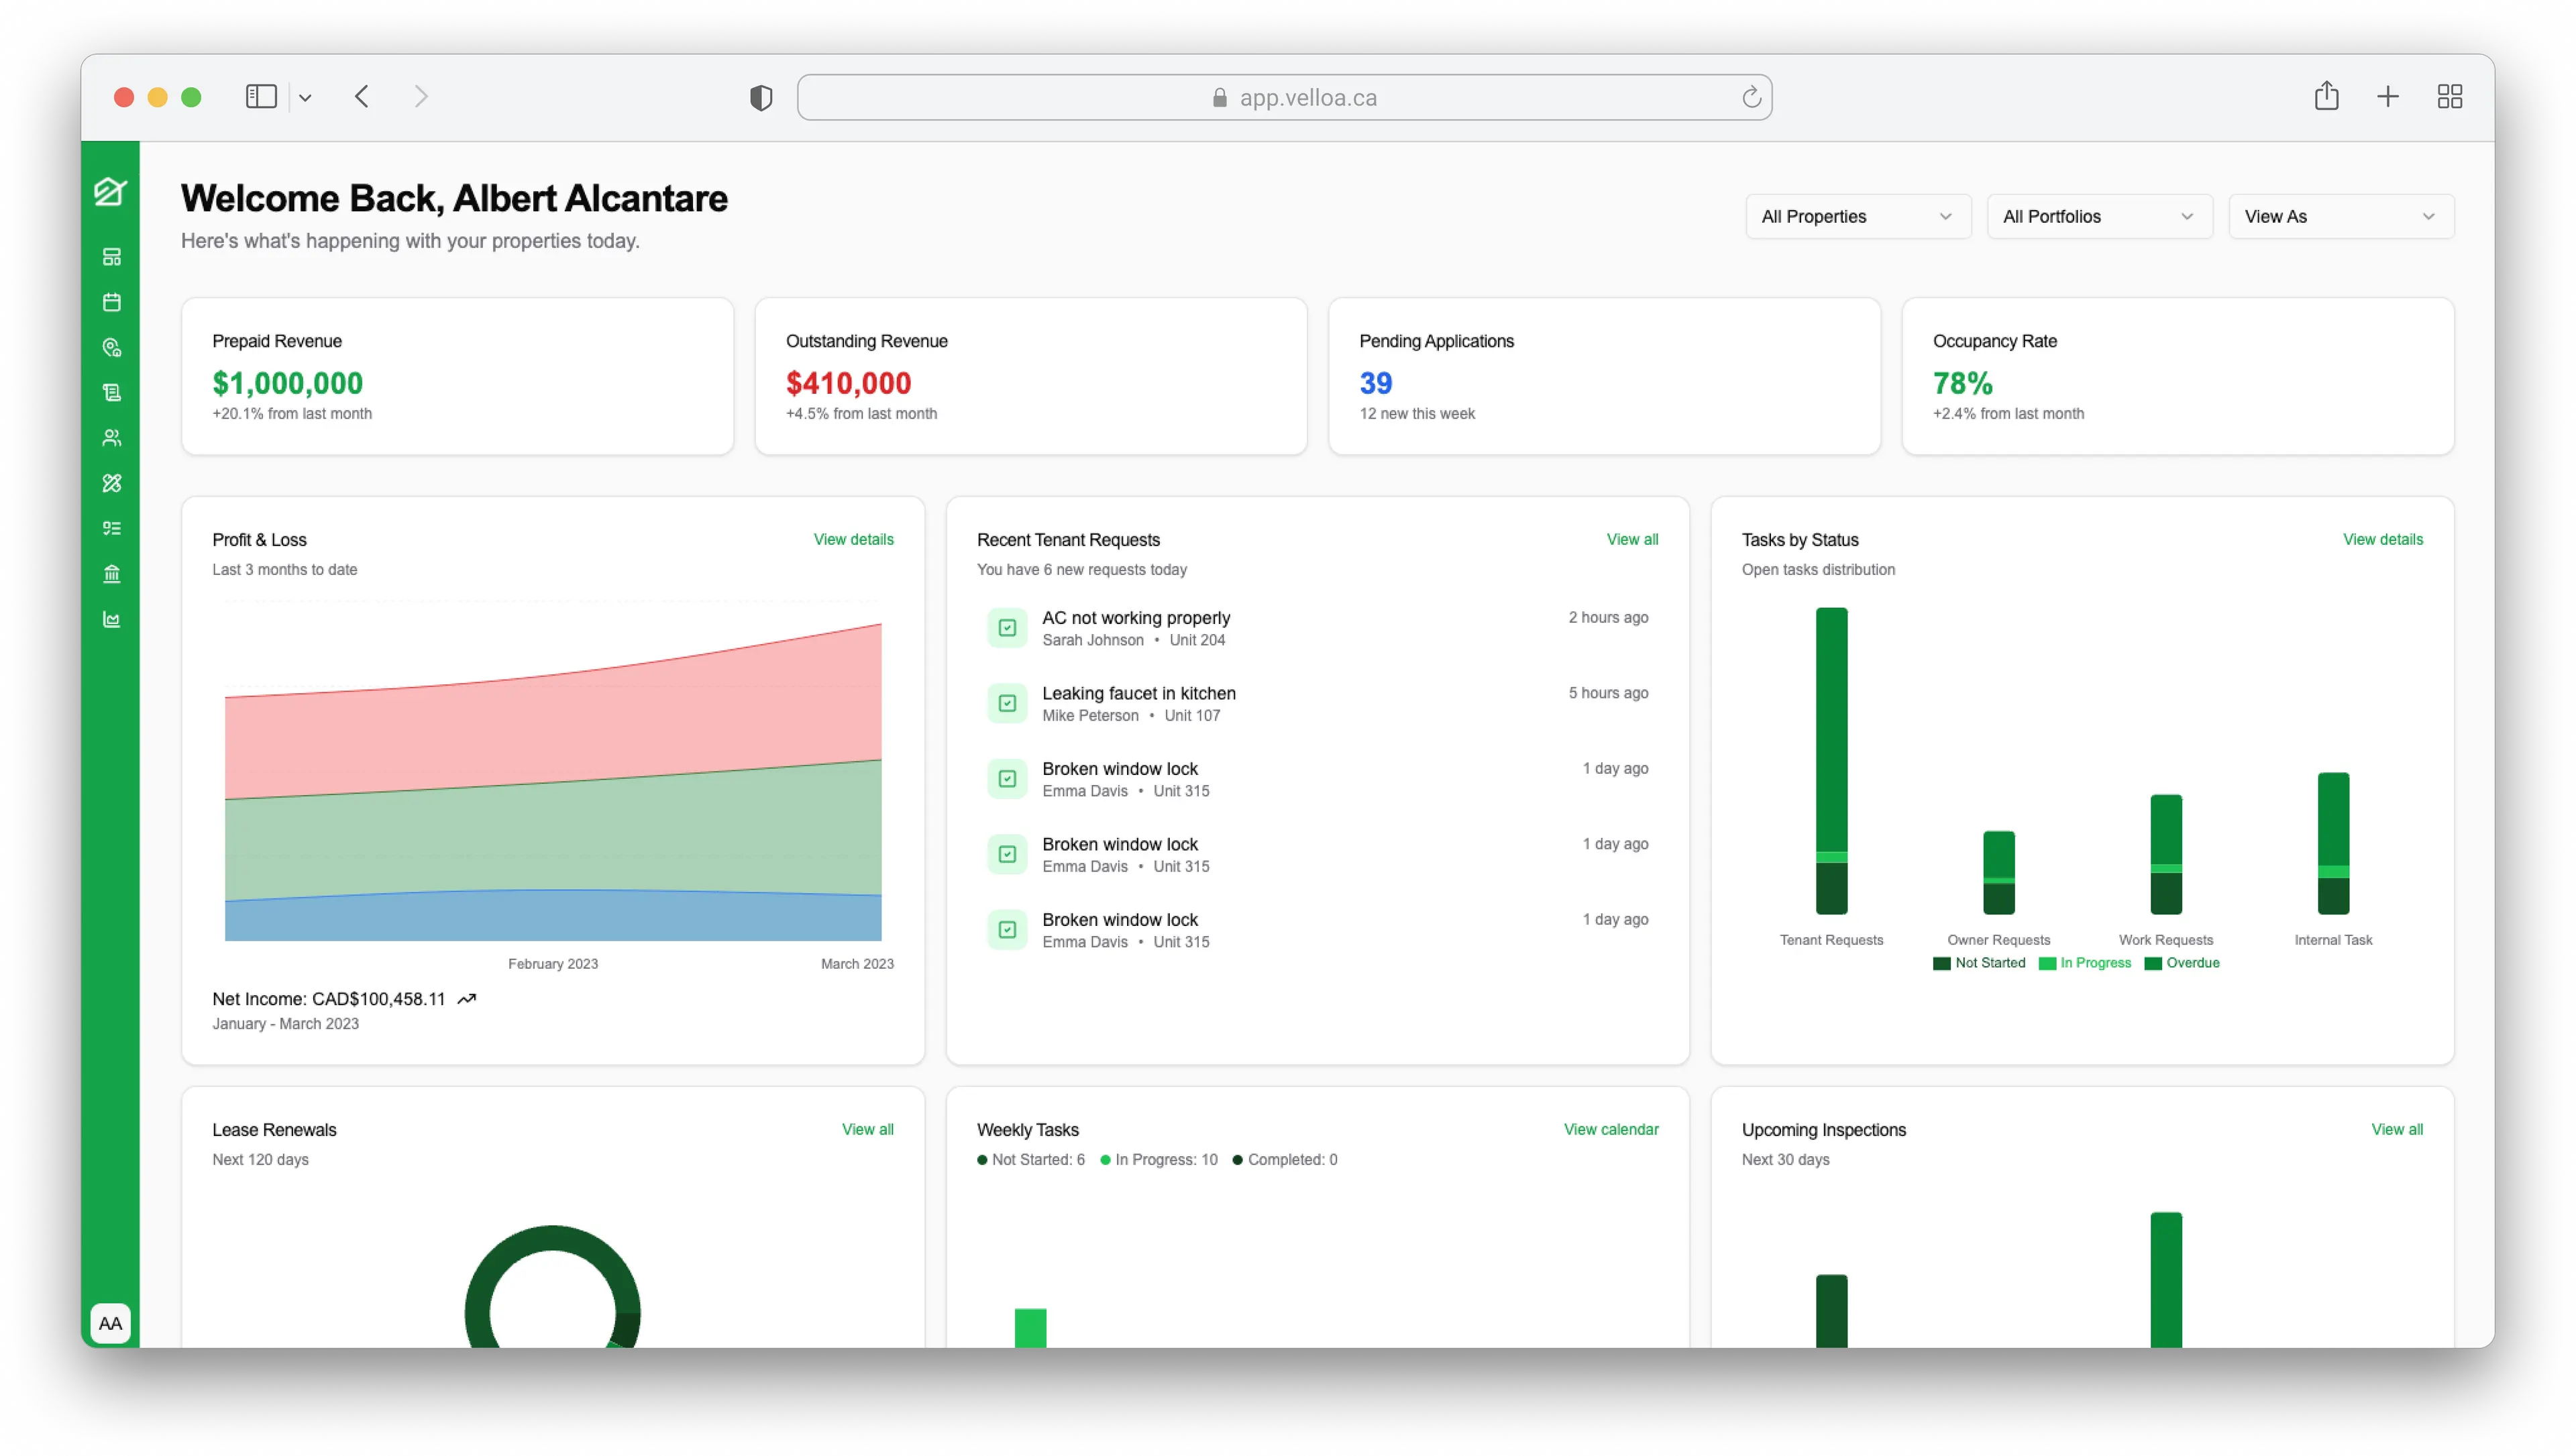2576x1456 pixels.
Task: Click inside the browser address bar
Action: 1285,96
